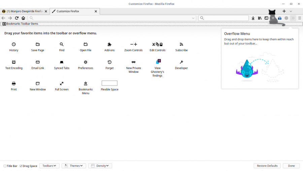Viewport: 303px width, 171px height.
Task: Click the gray globe extension icon
Action: point(287,18)
